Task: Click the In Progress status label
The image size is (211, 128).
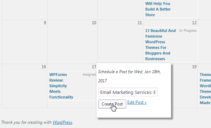Action: click(188, 31)
